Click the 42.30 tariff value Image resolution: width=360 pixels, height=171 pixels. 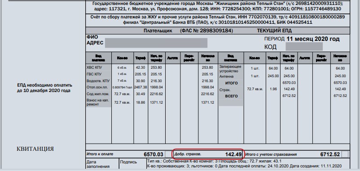140,67
